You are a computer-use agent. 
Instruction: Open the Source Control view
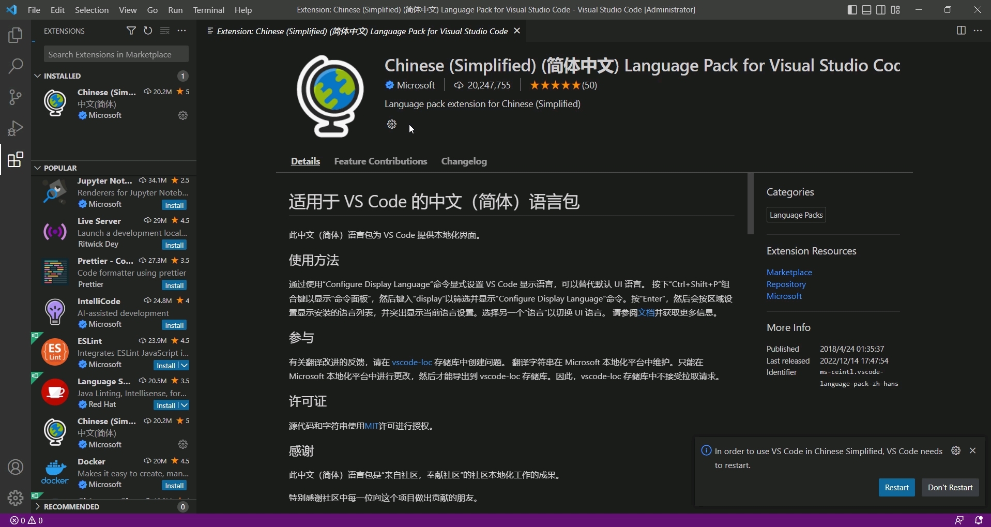16,97
